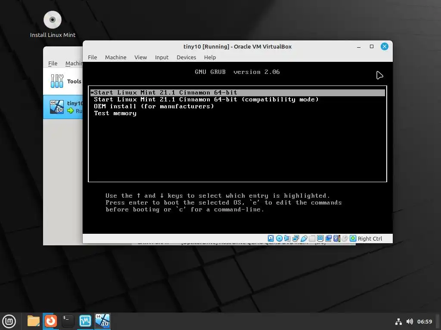Open the File menu in the tiny10 VM window
This screenshot has height=330, width=441.
coord(92,57)
